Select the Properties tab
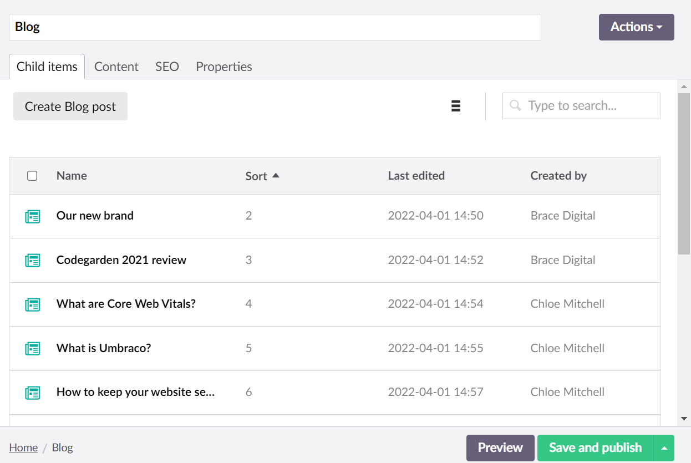Screen dimensions: 691x463 [223, 66]
